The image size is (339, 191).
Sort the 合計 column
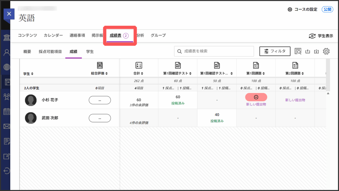139,73
